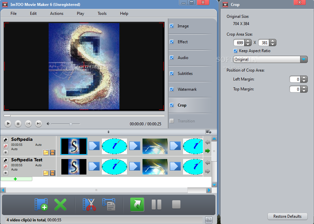Click the log icon in status bar
Screen dimensions: 314x224
tap(209, 220)
